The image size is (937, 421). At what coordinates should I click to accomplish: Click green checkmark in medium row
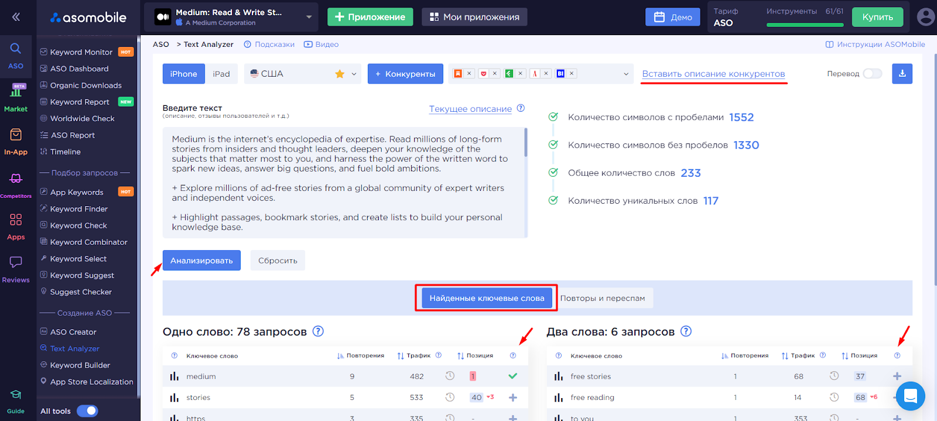click(x=513, y=376)
